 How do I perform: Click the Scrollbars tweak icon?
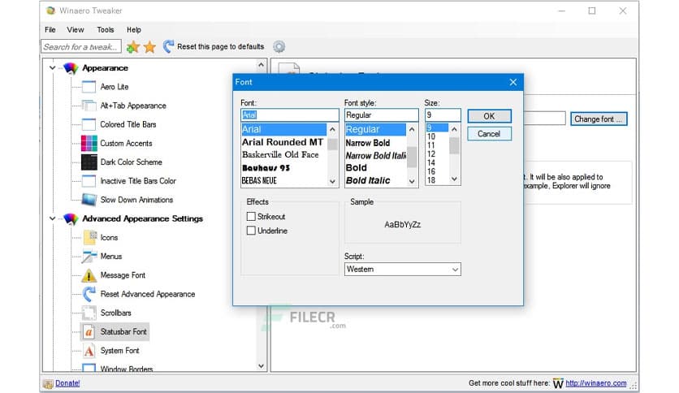[89, 313]
